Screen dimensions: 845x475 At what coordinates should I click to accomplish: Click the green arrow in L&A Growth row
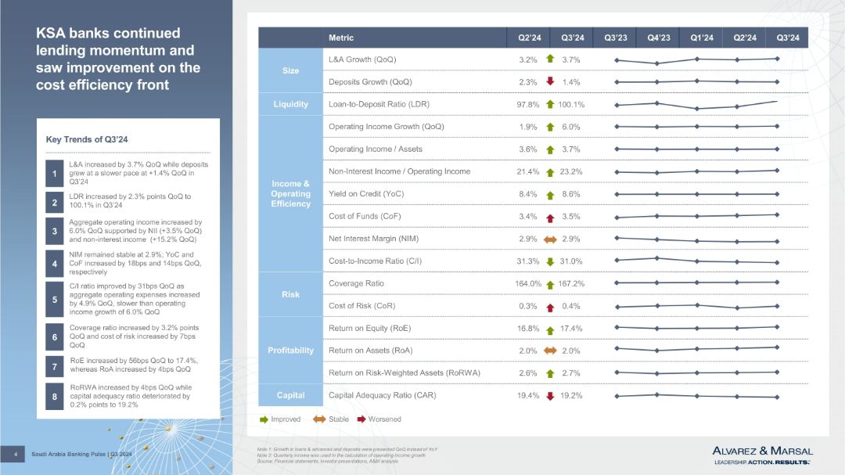(550, 59)
